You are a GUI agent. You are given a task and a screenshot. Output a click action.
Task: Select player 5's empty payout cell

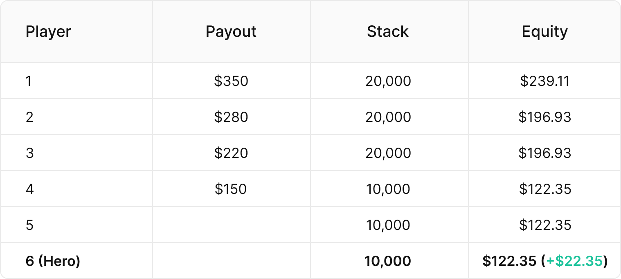point(232,225)
